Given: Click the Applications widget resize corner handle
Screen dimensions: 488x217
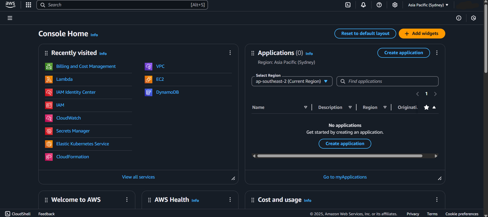Looking at the screenshot, I should coord(440,178).
